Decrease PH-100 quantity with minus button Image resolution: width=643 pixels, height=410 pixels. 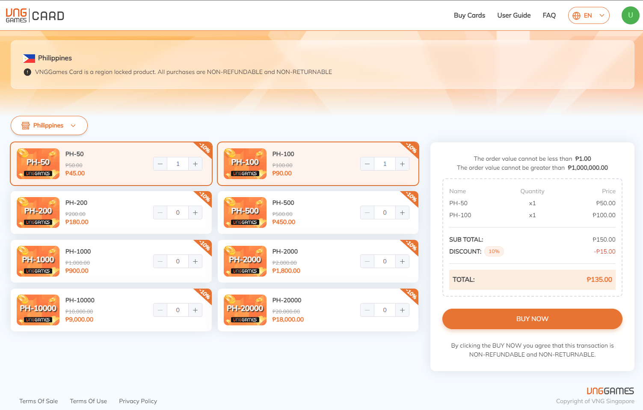coord(367,164)
